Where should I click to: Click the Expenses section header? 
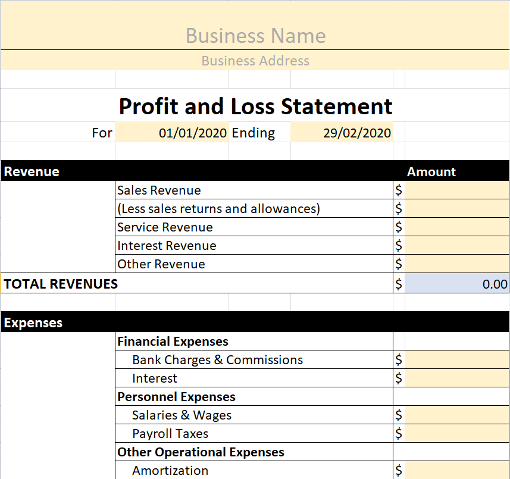[x=33, y=323]
